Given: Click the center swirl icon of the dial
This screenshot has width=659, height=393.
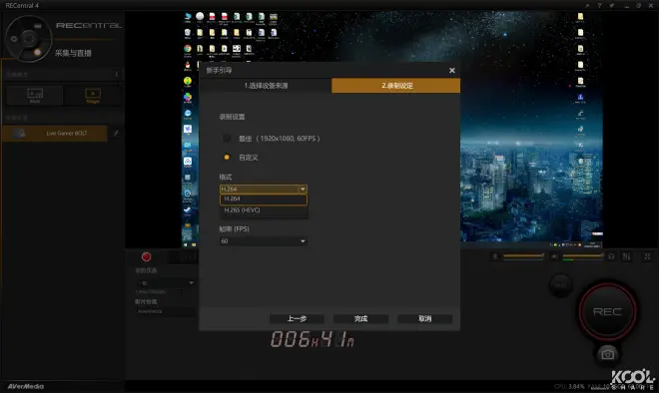Looking at the screenshot, I should tap(29, 39).
